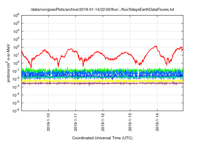Image resolution: width=202 pixels, height=141 pixels.
Task: Click the y-axis label 10^0
Action: click(x=16, y=63)
